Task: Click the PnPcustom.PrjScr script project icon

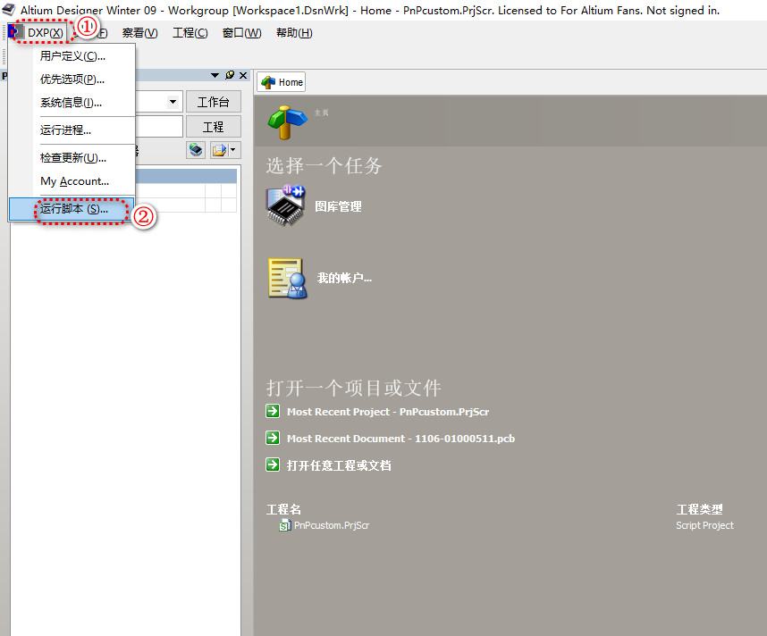Action: 285,525
